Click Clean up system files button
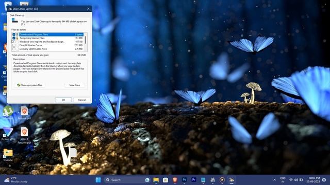The width and height of the screenshot is (330, 185). point(30,85)
